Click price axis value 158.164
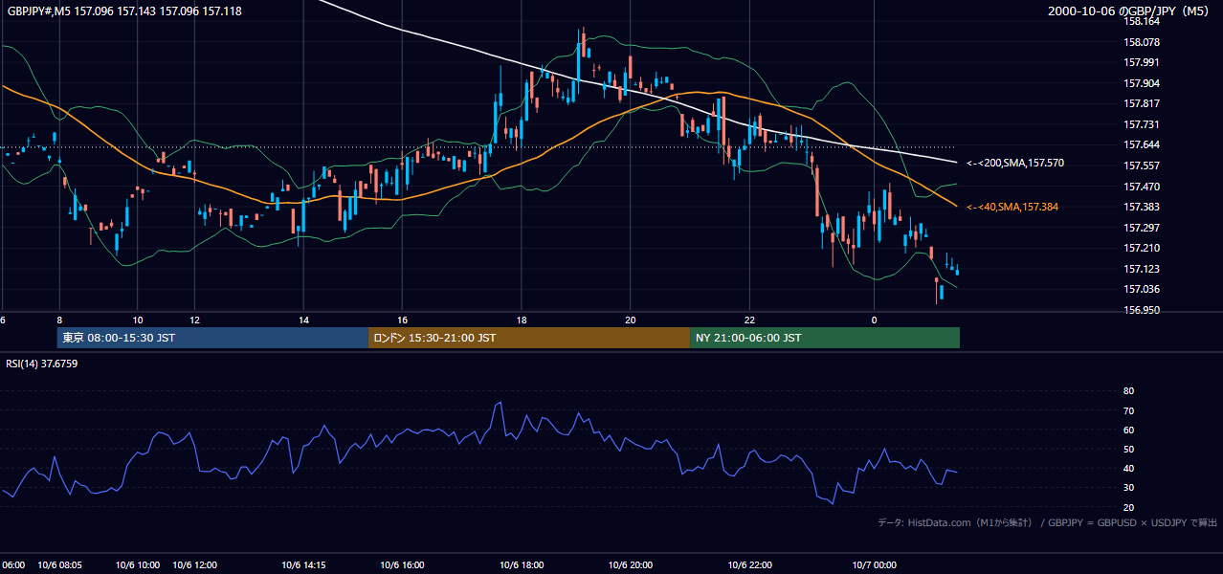1223x574 pixels. [x=1141, y=21]
